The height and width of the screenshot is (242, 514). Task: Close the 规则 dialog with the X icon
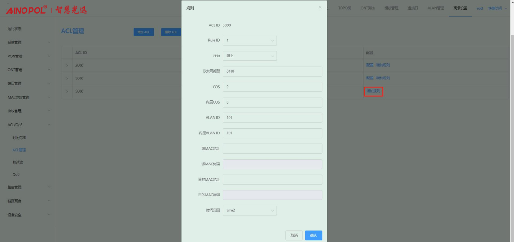(x=320, y=8)
